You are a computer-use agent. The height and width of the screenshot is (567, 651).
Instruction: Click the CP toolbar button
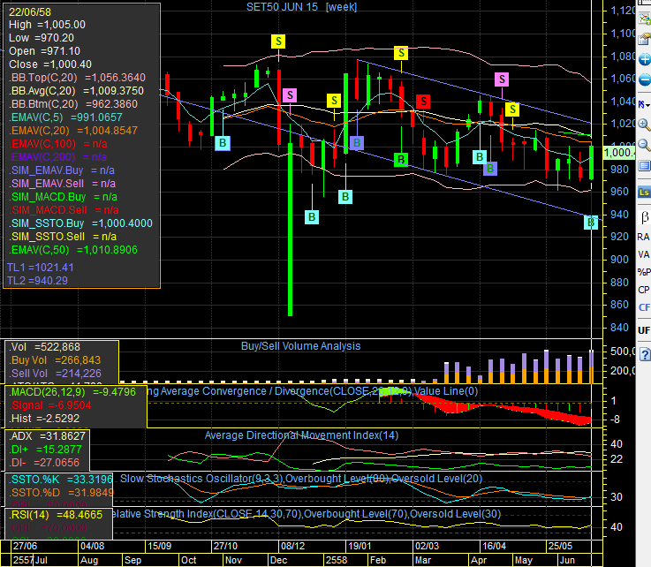(644, 290)
